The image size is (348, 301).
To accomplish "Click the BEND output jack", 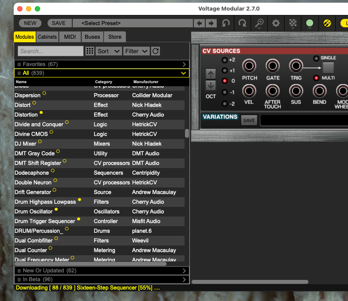I will 319,91.
